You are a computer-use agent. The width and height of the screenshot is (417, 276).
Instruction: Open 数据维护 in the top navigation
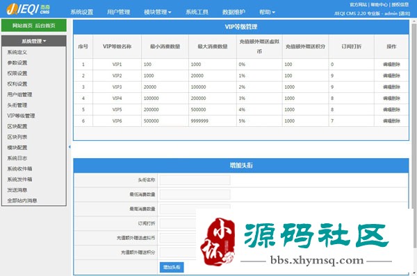[234, 12]
